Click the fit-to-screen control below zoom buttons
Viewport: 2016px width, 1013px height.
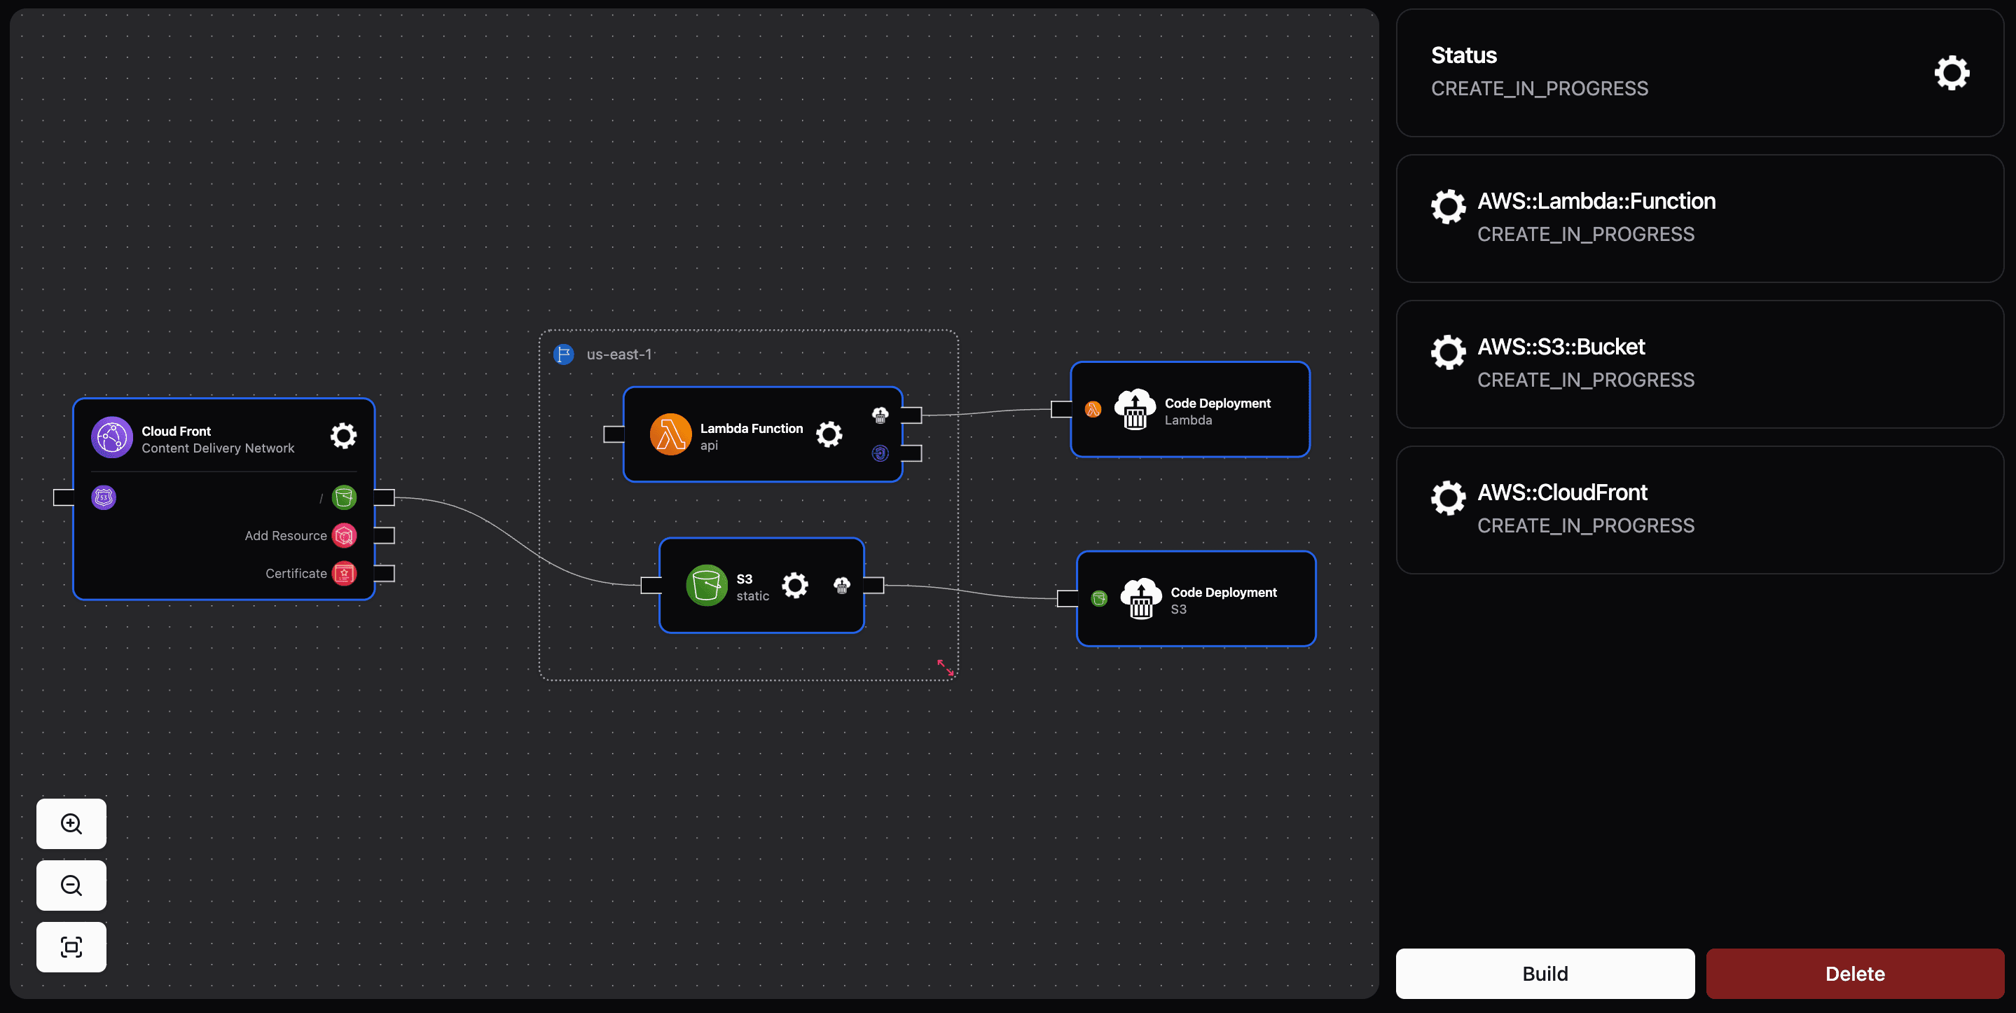point(71,946)
